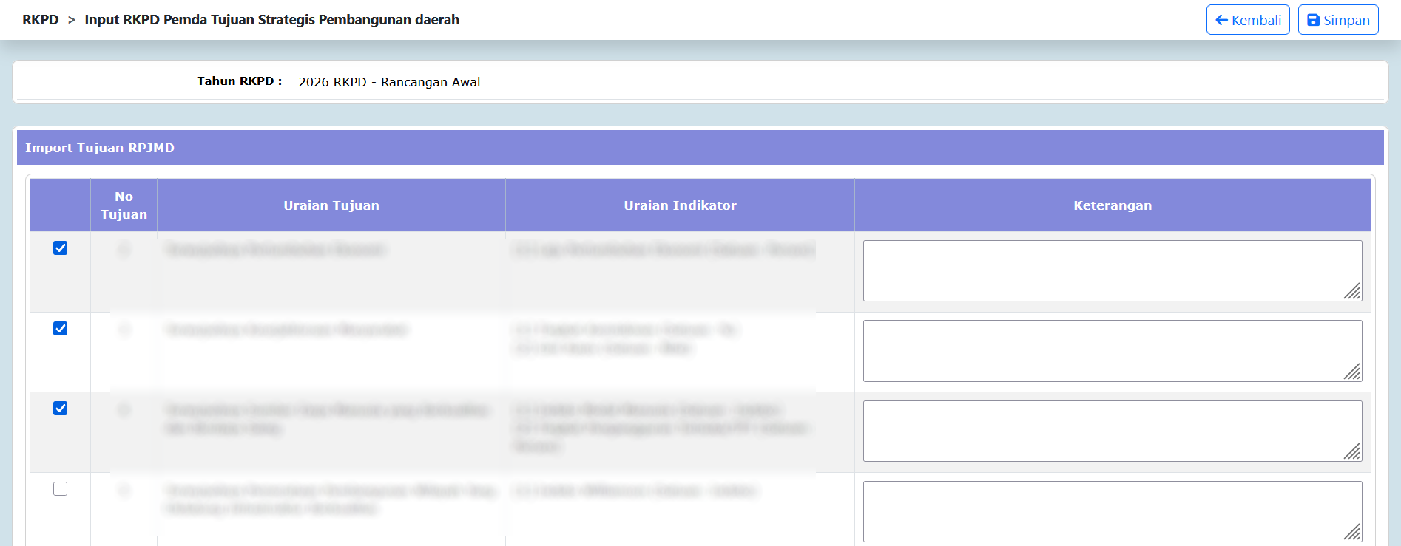Select the Uraian Indikator column header
This screenshot has height=546, width=1401.
point(680,205)
